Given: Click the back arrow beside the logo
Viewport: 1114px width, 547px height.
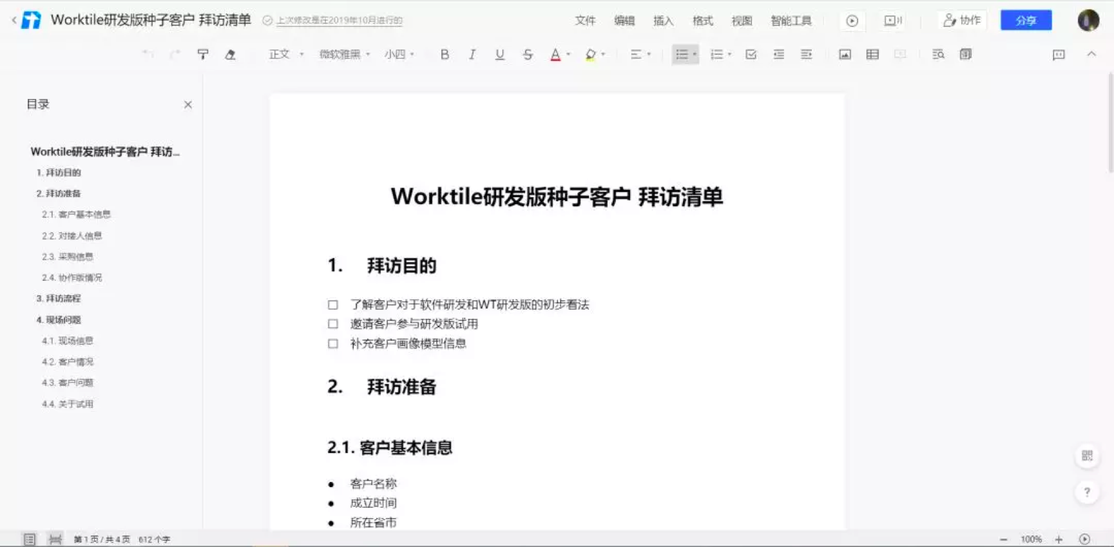Looking at the screenshot, I should 14,20.
